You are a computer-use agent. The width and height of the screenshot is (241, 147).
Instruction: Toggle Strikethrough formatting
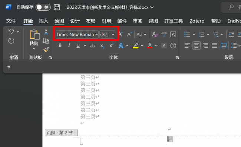click(x=93, y=46)
